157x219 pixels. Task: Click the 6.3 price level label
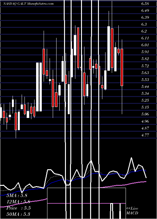click(144, 24)
